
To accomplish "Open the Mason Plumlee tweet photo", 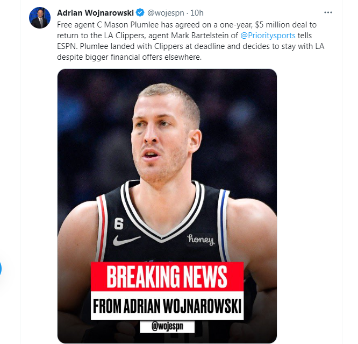I will coord(167,206).
